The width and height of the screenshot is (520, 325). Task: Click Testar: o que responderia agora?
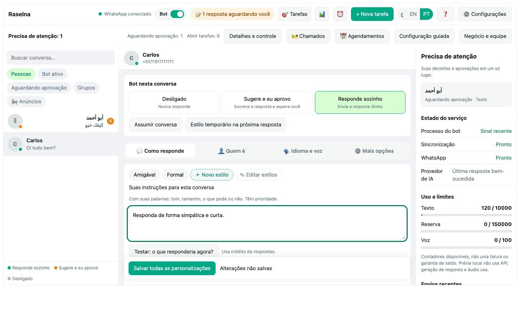[174, 251]
